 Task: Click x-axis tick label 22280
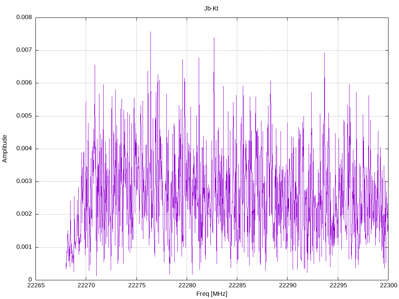(x=187, y=285)
